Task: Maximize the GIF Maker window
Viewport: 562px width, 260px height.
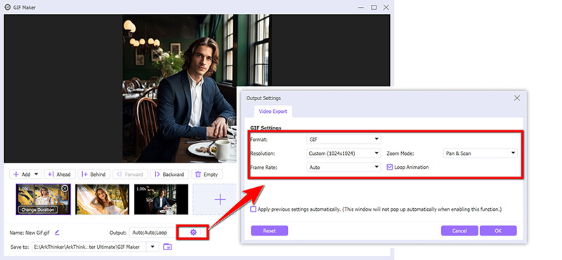Action: 374,7
